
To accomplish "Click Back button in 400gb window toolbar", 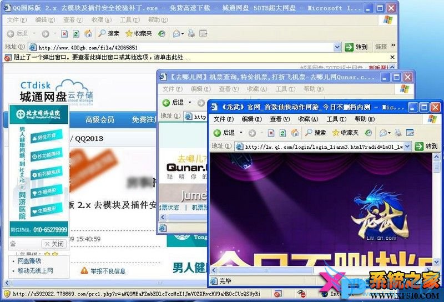I will [18, 34].
